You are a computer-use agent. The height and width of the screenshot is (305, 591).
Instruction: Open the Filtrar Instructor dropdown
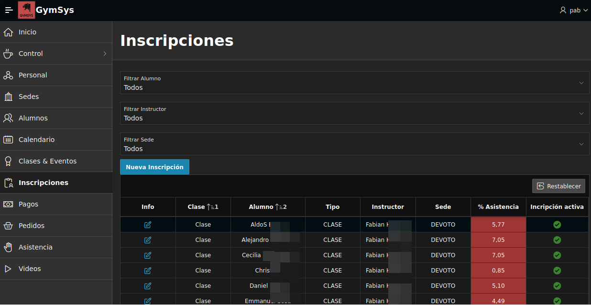[x=355, y=113]
